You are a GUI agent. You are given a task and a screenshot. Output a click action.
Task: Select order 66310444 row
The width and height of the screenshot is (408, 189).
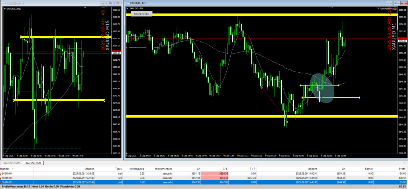(x=8, y=173)
